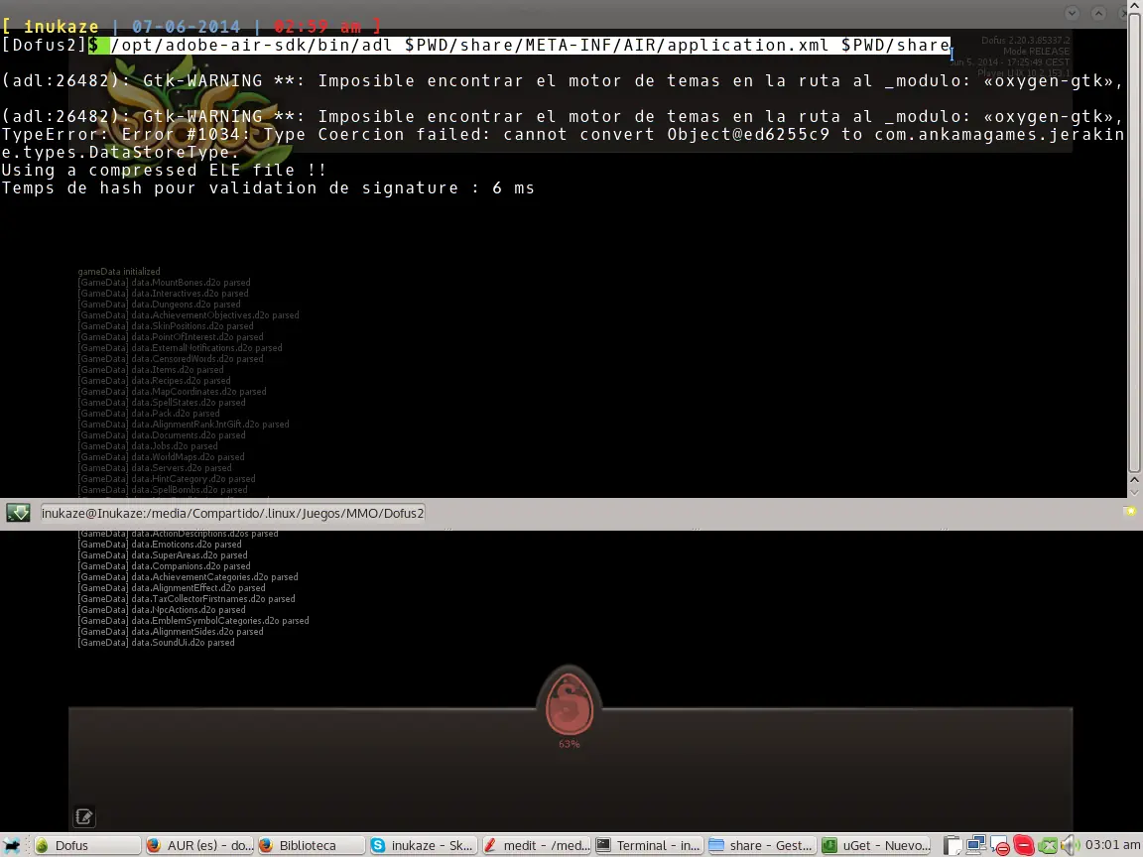
Task: Click the terminal vertical scrollbar thumb
Action: click(1134, 241)
